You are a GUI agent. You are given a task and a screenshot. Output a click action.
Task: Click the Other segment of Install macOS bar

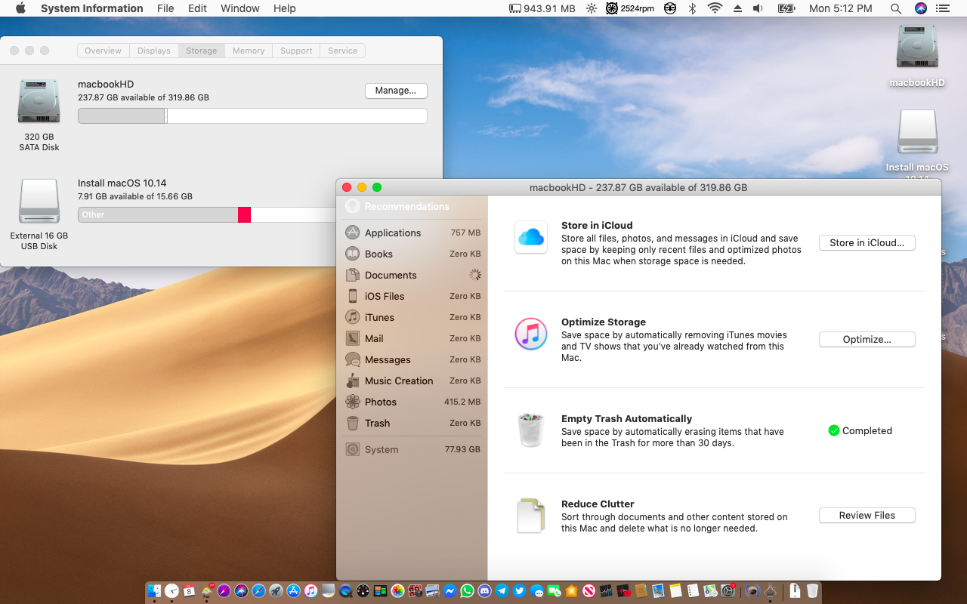[x=158, y=214]
